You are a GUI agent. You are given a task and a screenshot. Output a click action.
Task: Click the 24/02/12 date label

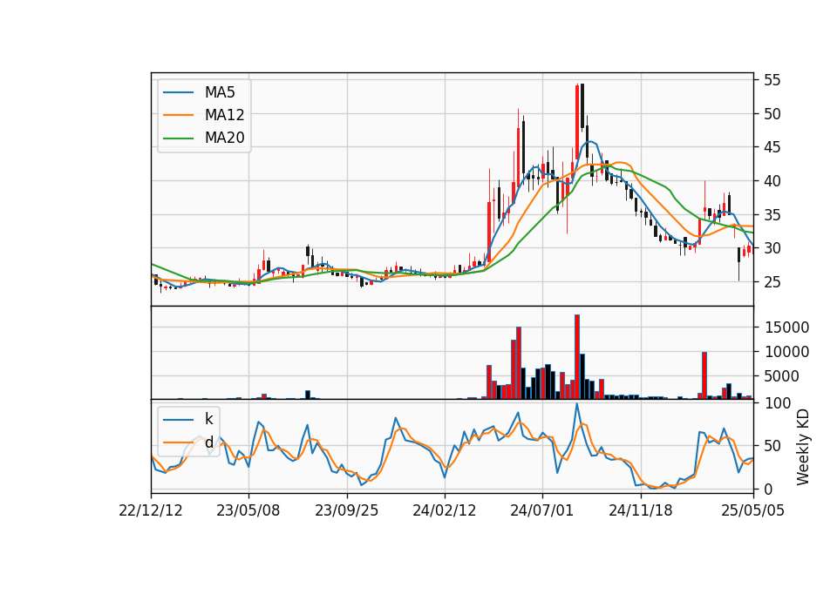click(444, 510)
